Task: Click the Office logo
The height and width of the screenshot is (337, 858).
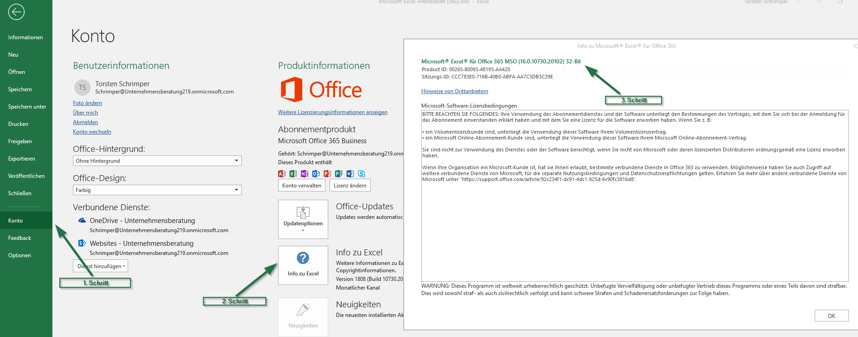Action: 321,89
